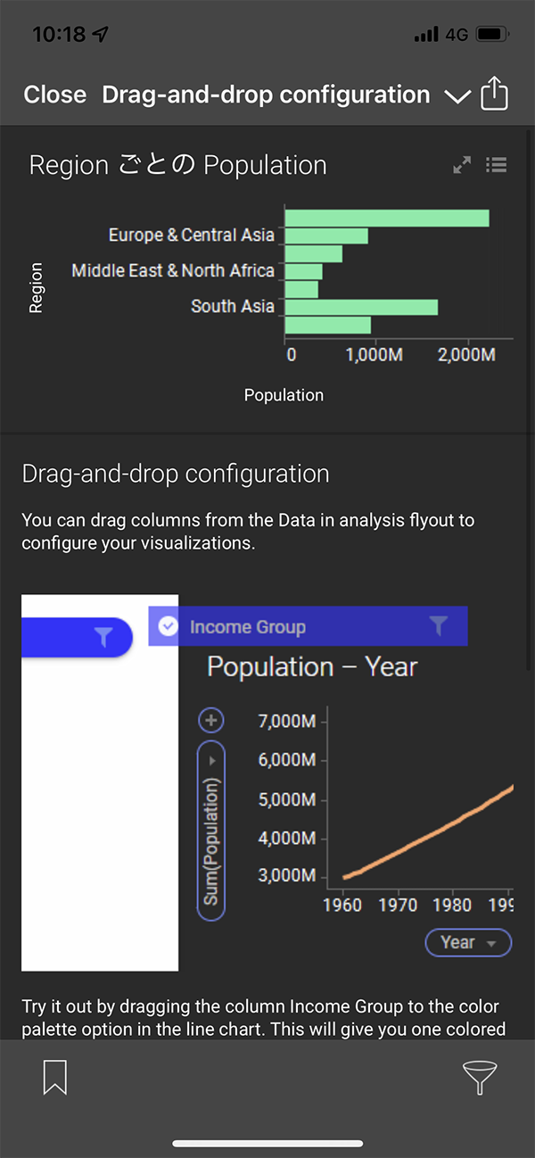The width and height of the screenshot is (535, 1158).
Task: Click the plus icon above Sum(Population)
Action: pyautogui.click(x=211, y=720)
